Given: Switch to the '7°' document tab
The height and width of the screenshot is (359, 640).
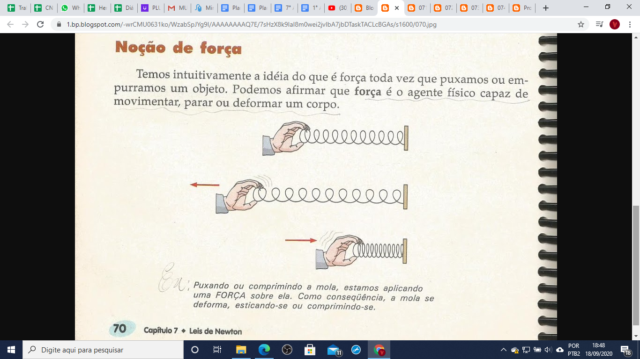Looking at the screenshot, I should click(x=284, y=8).
